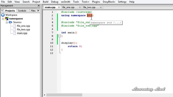Open the Debug menu
Viewport: 173px width, 97px height.
[x=55, y=2]
